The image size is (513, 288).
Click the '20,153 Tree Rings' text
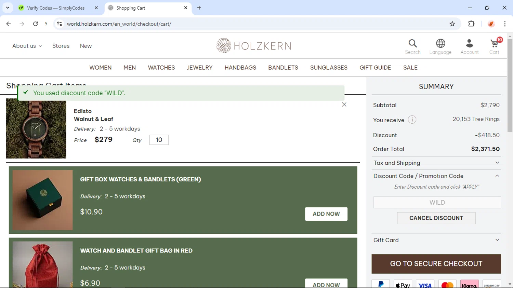tap(476, 119)
